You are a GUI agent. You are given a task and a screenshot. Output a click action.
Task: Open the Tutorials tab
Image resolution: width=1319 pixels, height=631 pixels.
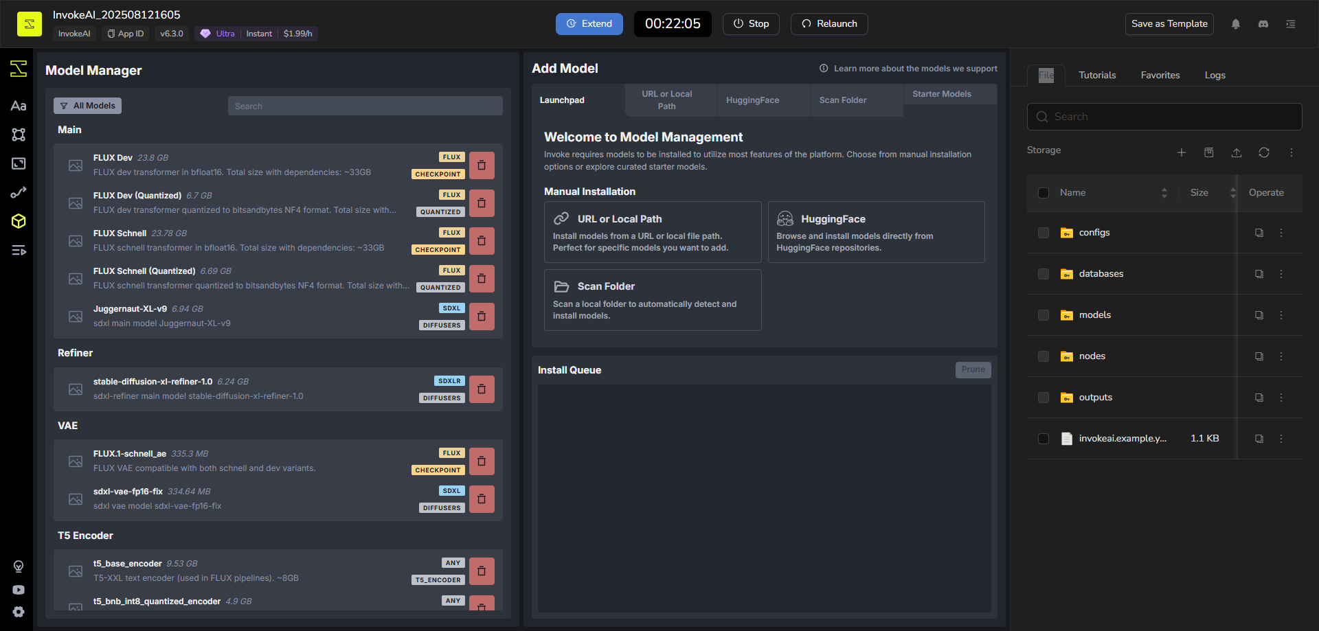(x=1097, y=76)
